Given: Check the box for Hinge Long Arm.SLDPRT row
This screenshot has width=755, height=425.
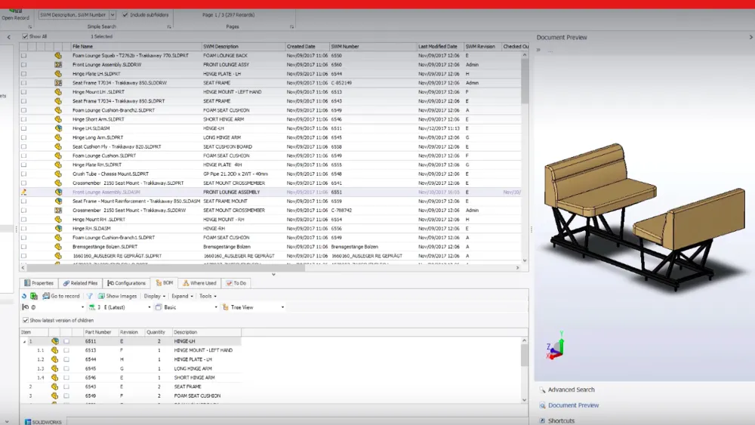Looking at the screenshot, I should pyautogui.click(x=23, y=137).
